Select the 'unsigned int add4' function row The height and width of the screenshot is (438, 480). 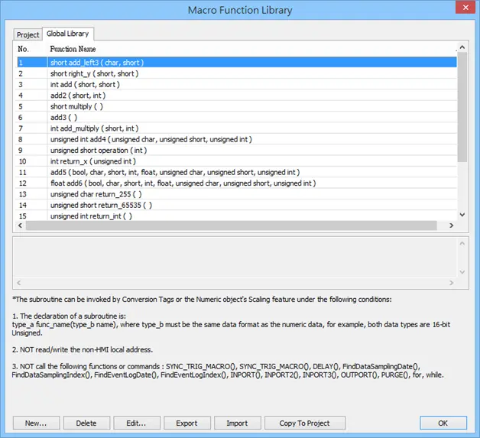click(x=236, y=139)
